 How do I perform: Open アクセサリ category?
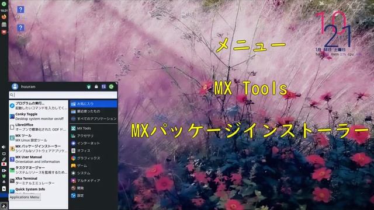[93, 136]
